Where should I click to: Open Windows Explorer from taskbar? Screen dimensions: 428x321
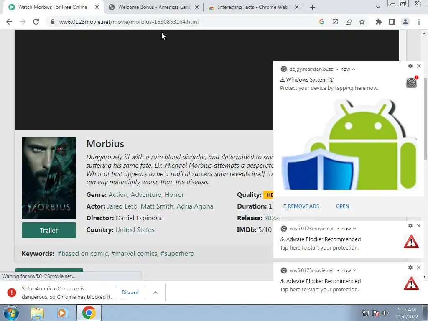tap(37, 313)
